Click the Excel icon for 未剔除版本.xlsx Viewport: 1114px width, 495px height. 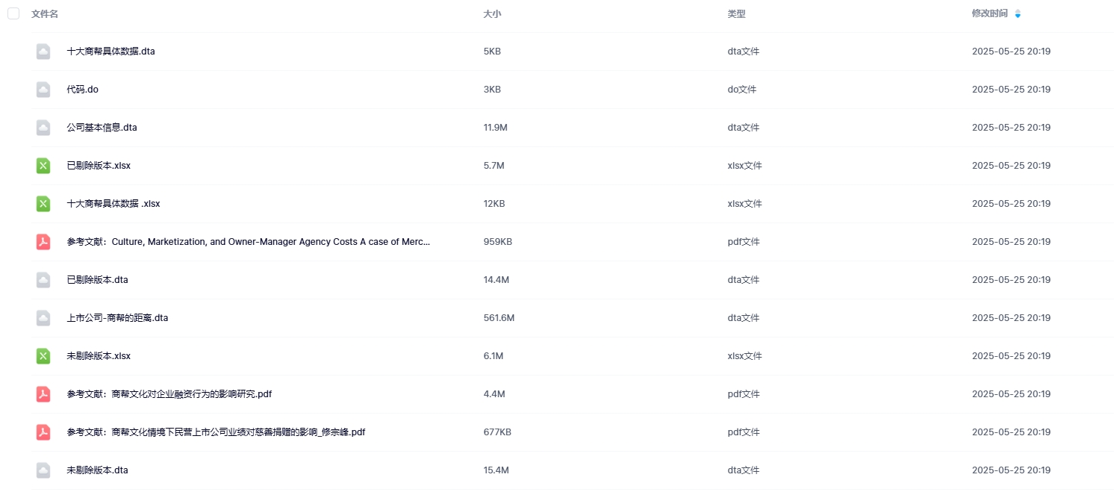(43, 356)
